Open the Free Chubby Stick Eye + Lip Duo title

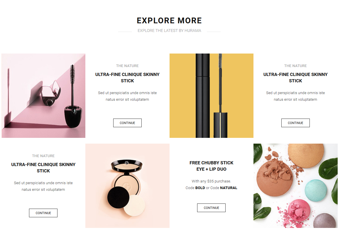(x=212, y=166)
